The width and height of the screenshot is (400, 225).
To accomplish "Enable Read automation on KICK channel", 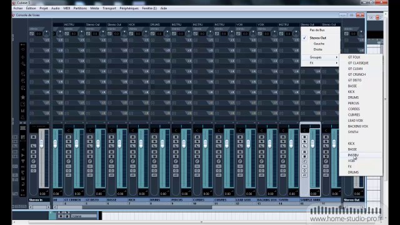I will pyautogui.click(x=132, y=152).
